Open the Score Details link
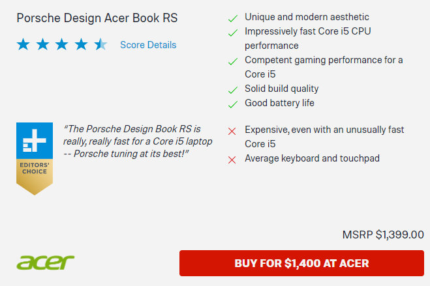The width and height of the screenshot is (430, 286). (x=148, y=45)
